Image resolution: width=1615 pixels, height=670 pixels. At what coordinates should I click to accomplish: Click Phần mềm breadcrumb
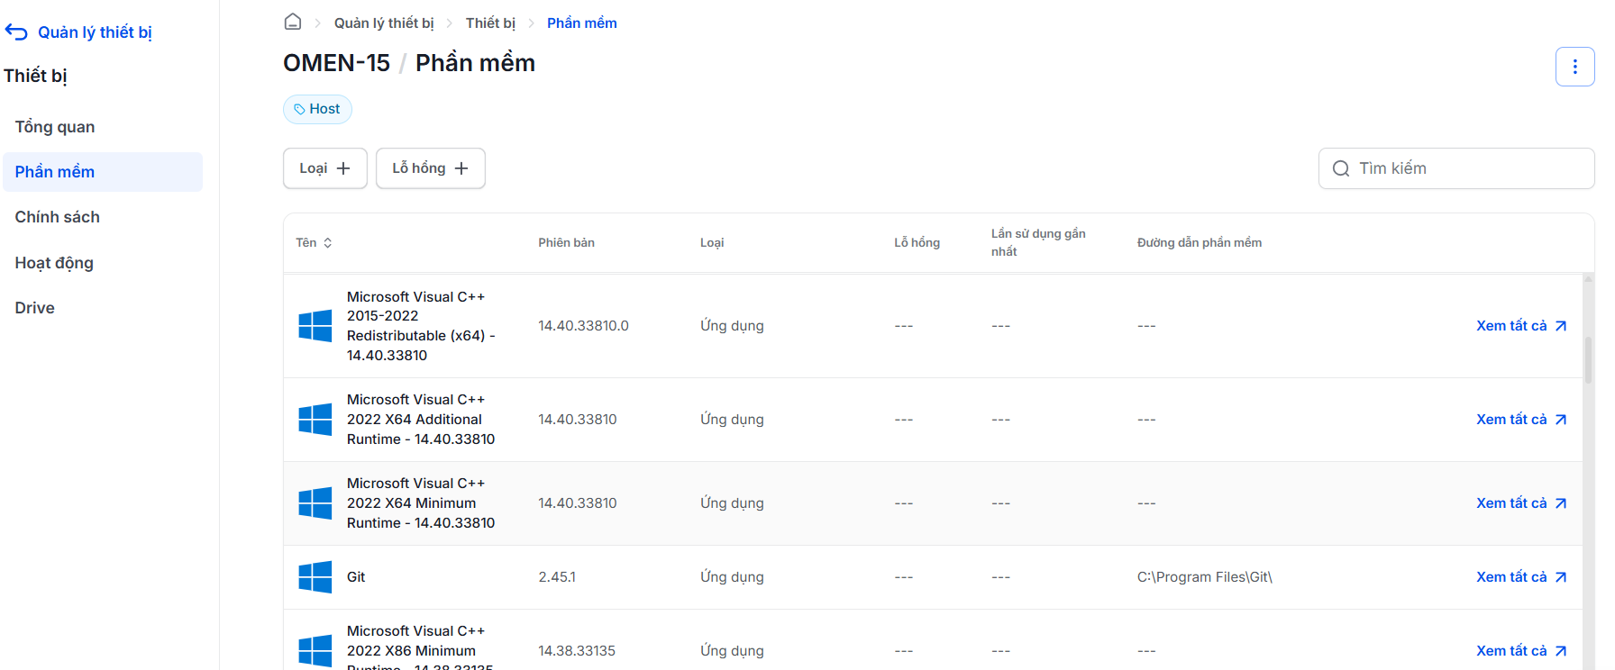582,23
